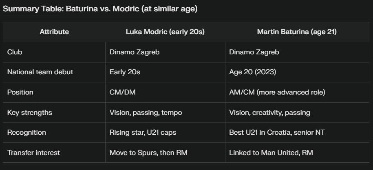This screenshot has width=373, height=170.
Task: Click the Martin Baturina (age 21) header
Action: [297, 32]
